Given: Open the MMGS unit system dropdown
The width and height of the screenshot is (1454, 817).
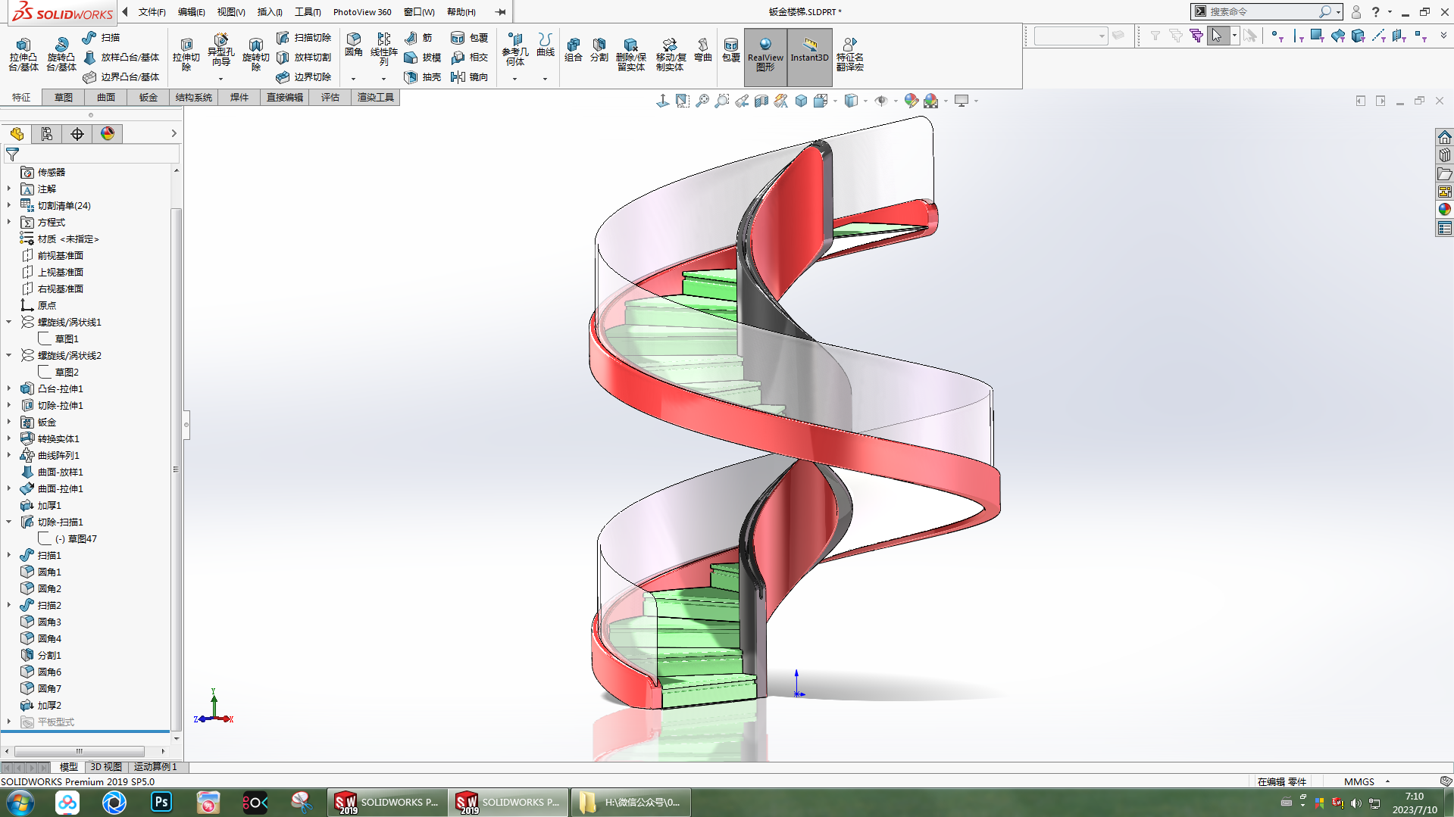Looking at the screenshot, I should [x=1387, y=781].
